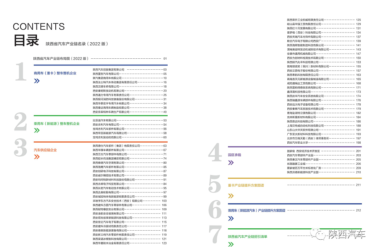Viewport: 378px width, 251px height.
Task: Click entry 陕西秦达商用车辆制造有限公司
Action: (111, 108)
